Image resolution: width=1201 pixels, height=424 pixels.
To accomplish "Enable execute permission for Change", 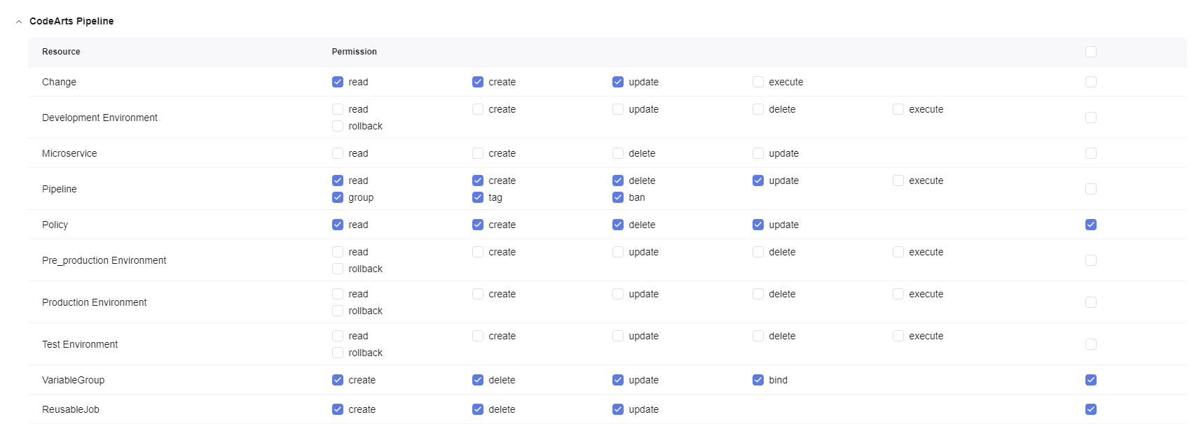I will (x=758, y=82).
